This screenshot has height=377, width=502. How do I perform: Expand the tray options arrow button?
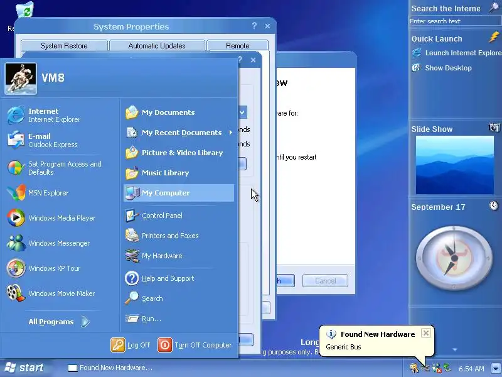point(496,368)
